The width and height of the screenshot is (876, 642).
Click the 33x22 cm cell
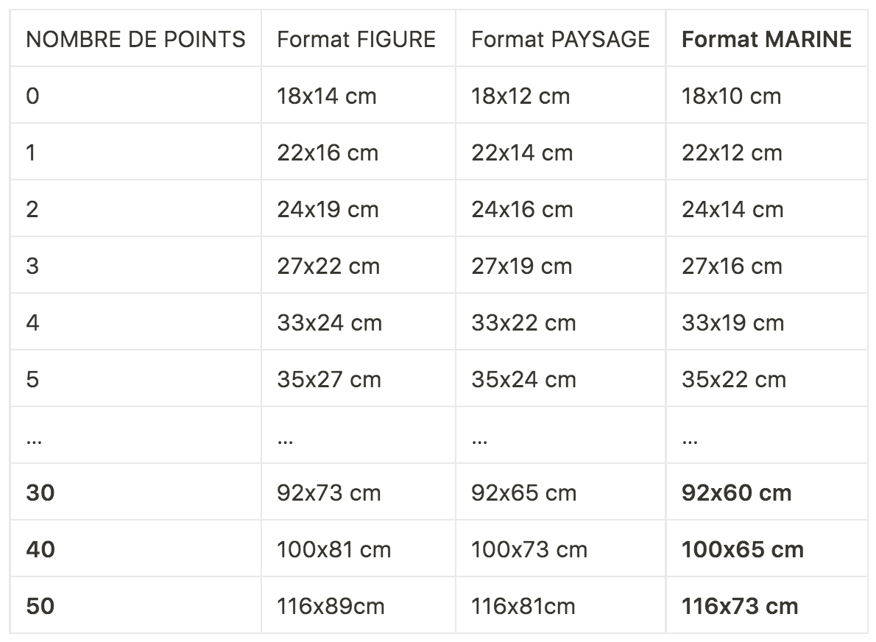click(523, 322)
